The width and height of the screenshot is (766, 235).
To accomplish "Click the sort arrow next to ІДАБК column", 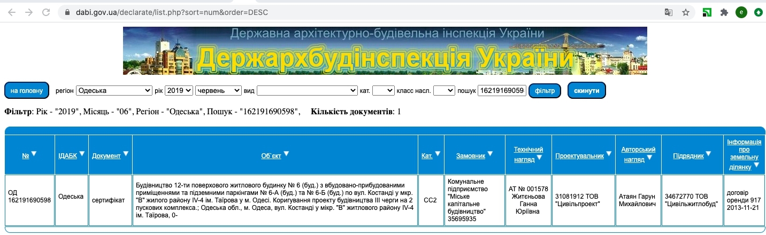I will pyautogui.click(x=82, y=154).
